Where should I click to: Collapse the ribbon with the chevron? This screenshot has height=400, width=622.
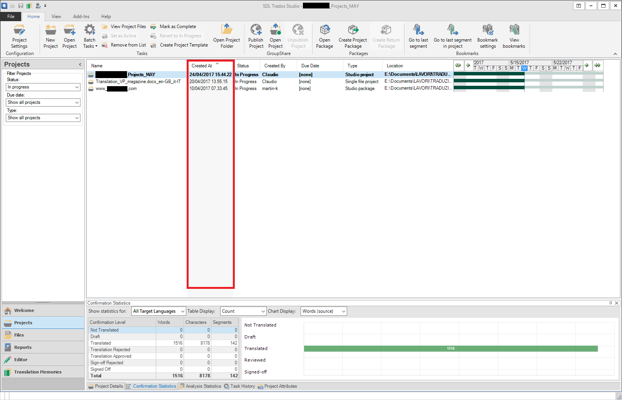click(615, 54)
